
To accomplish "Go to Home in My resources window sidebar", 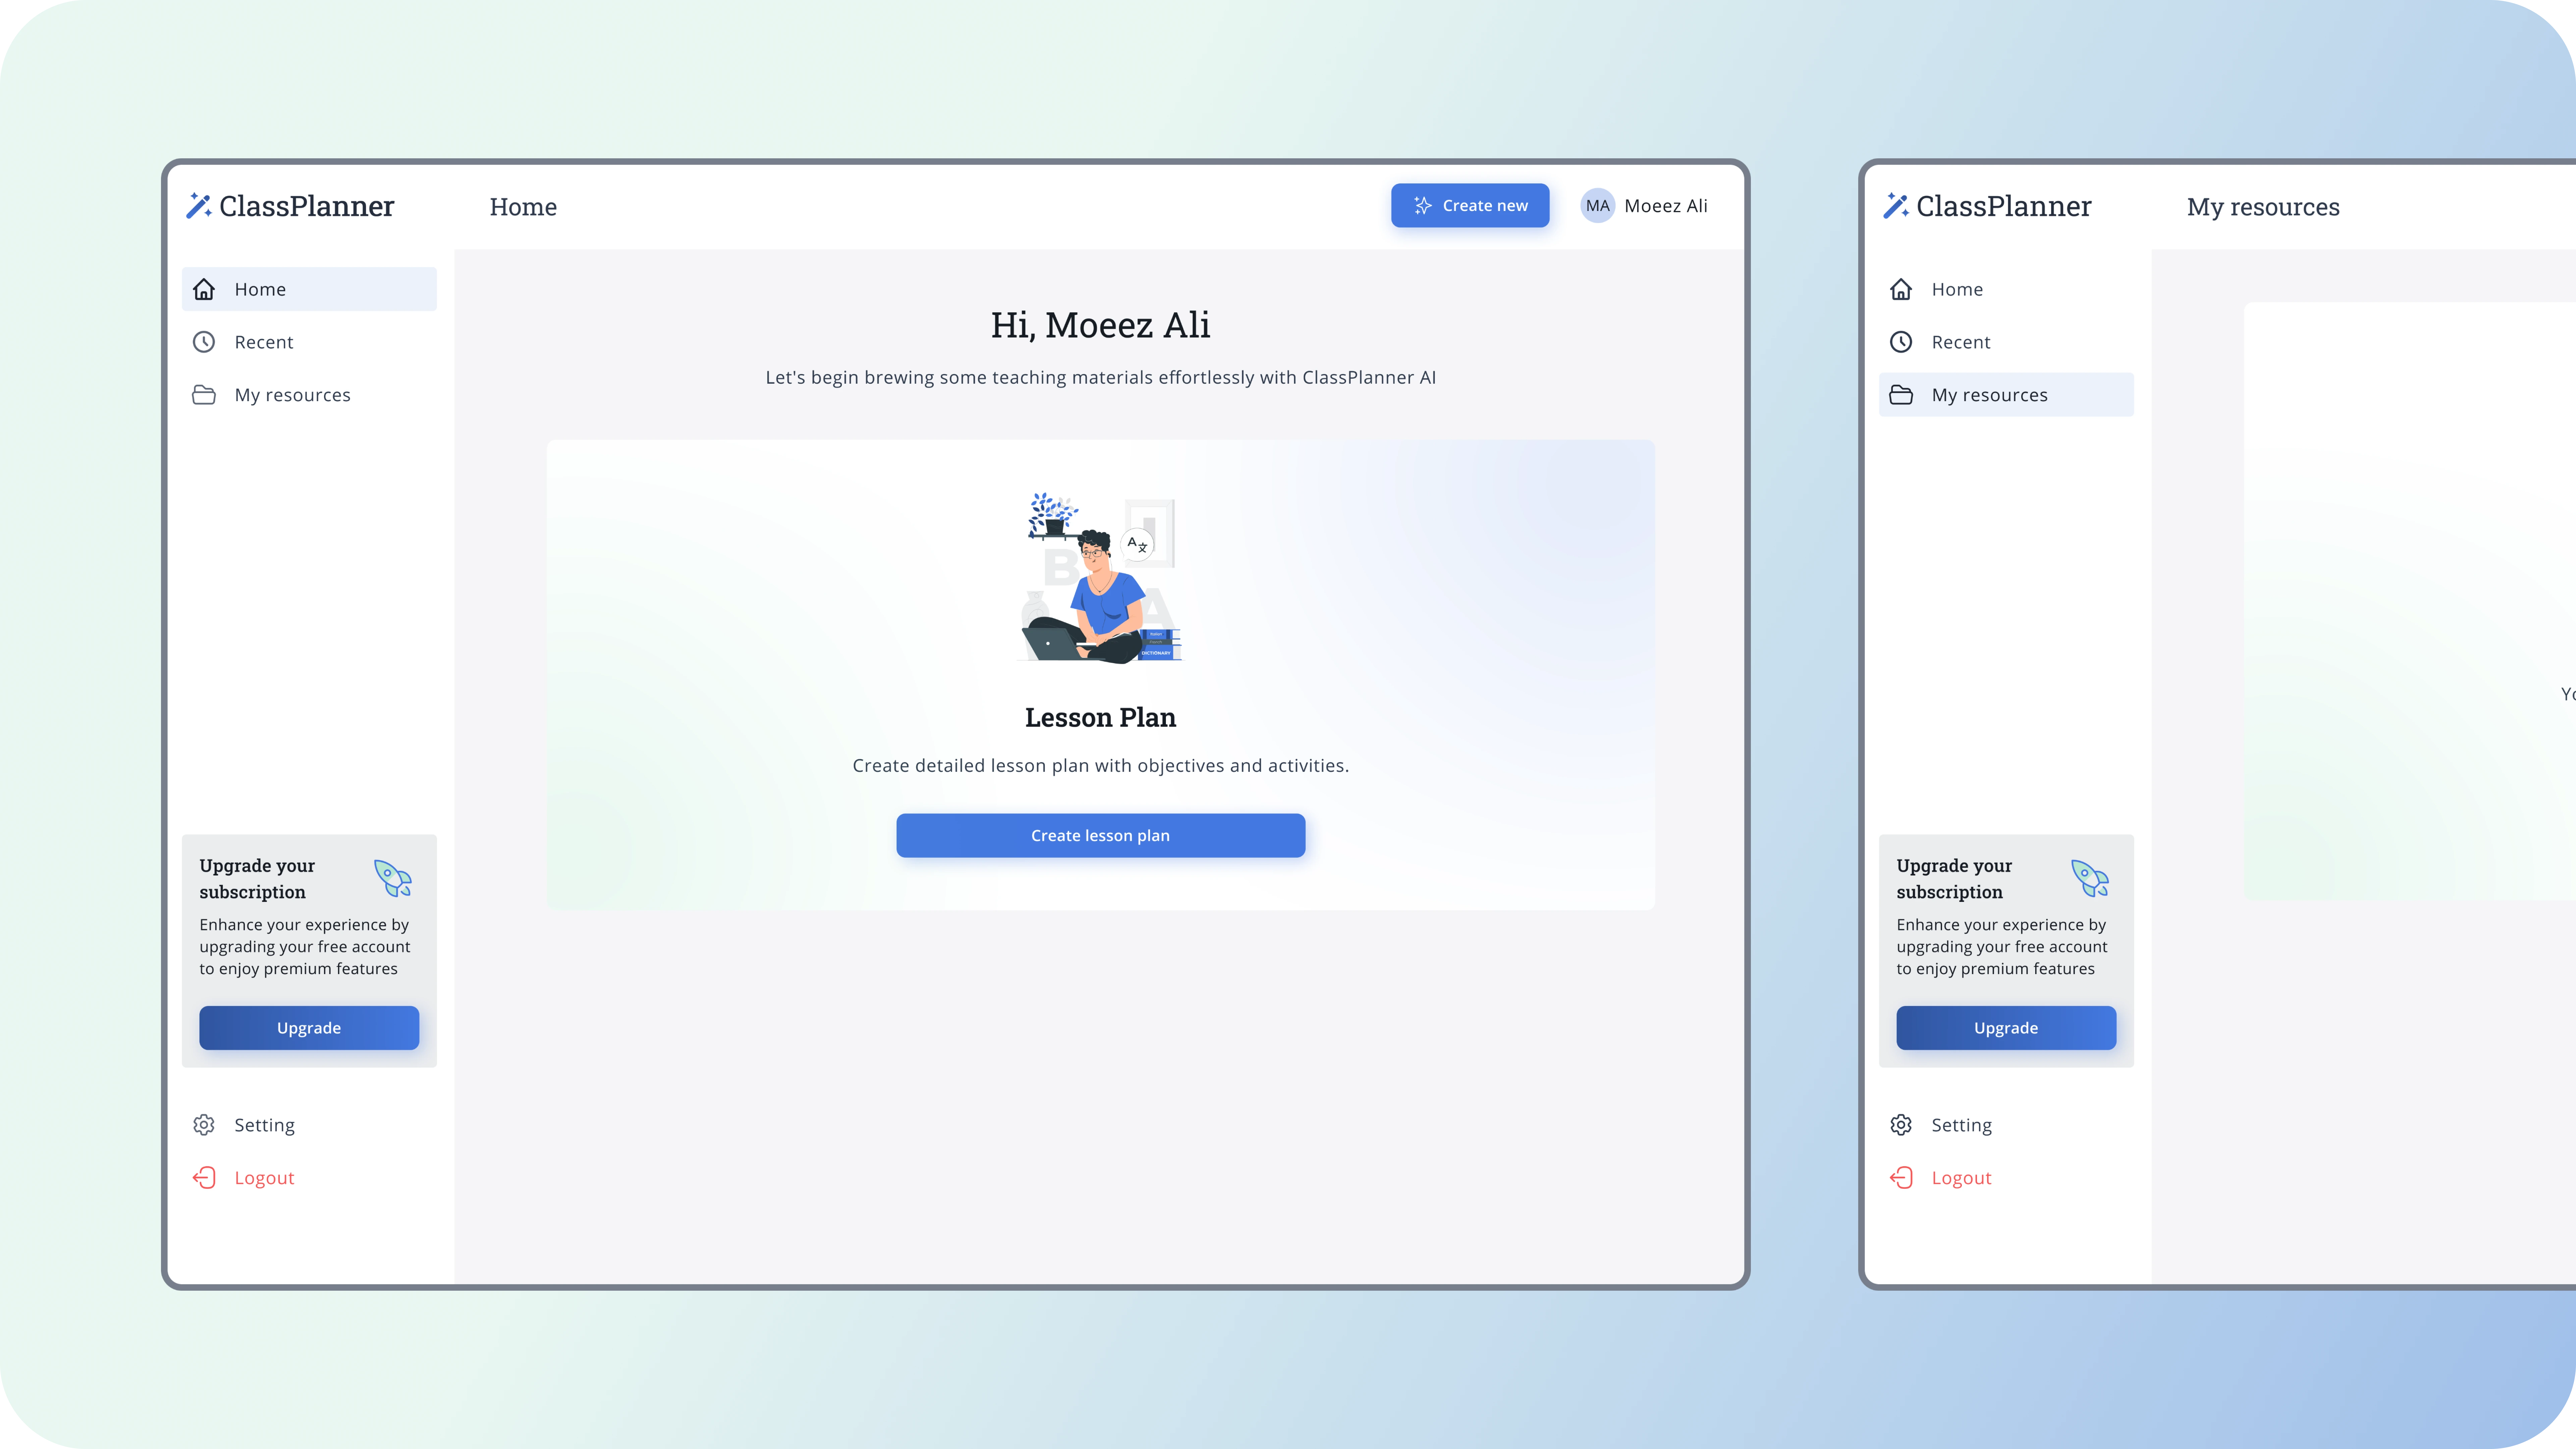I will pos(2006,289).
